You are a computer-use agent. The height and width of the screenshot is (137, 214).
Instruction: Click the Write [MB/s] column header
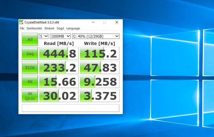tap(100, 43)
